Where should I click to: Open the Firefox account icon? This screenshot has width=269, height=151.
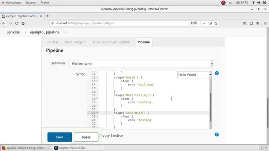click(258, 23)
